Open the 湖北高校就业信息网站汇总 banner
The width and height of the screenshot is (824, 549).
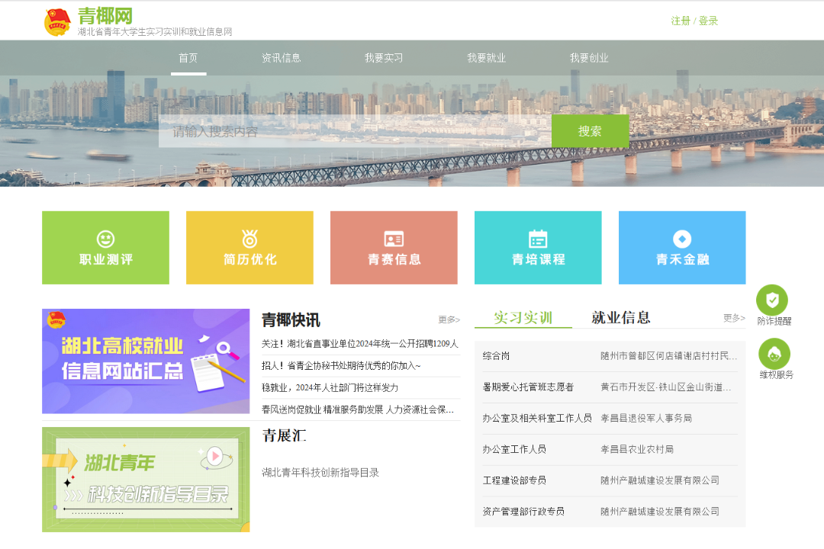(146, 361)
